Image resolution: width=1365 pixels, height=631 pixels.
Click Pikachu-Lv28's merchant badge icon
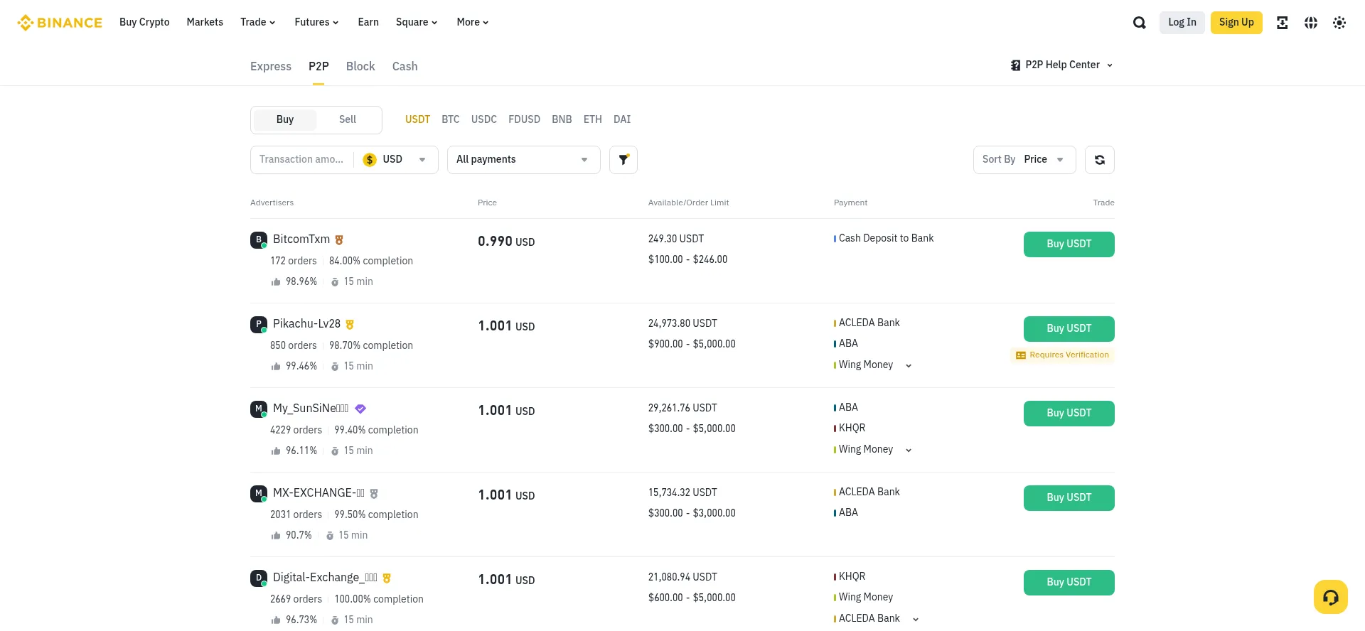pos(350,325)
